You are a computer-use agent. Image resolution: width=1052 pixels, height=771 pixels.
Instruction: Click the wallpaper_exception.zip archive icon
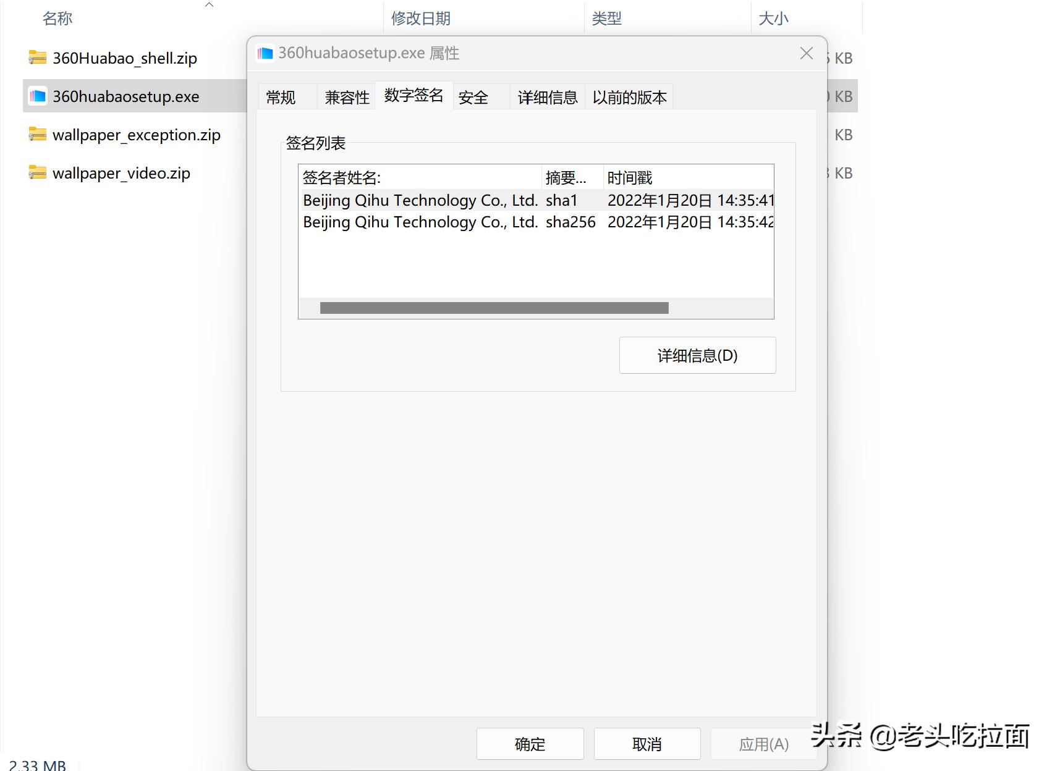37,135
